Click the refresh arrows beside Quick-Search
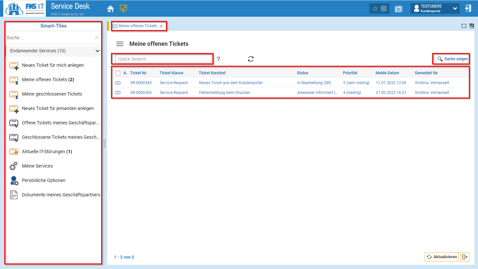 251,59
